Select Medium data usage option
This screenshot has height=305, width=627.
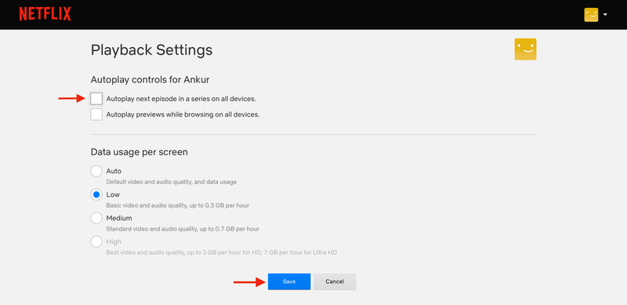[96, 218]
